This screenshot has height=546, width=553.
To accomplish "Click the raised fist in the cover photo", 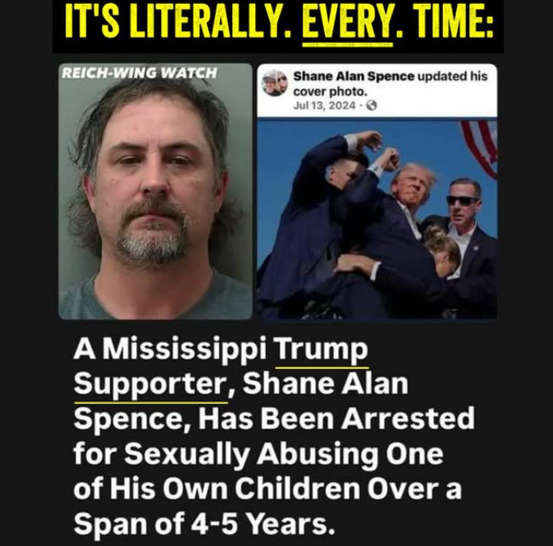I will coord(390,158).
